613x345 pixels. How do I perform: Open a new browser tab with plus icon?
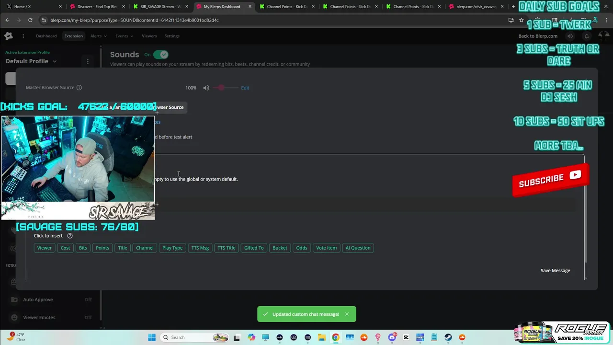513,7
